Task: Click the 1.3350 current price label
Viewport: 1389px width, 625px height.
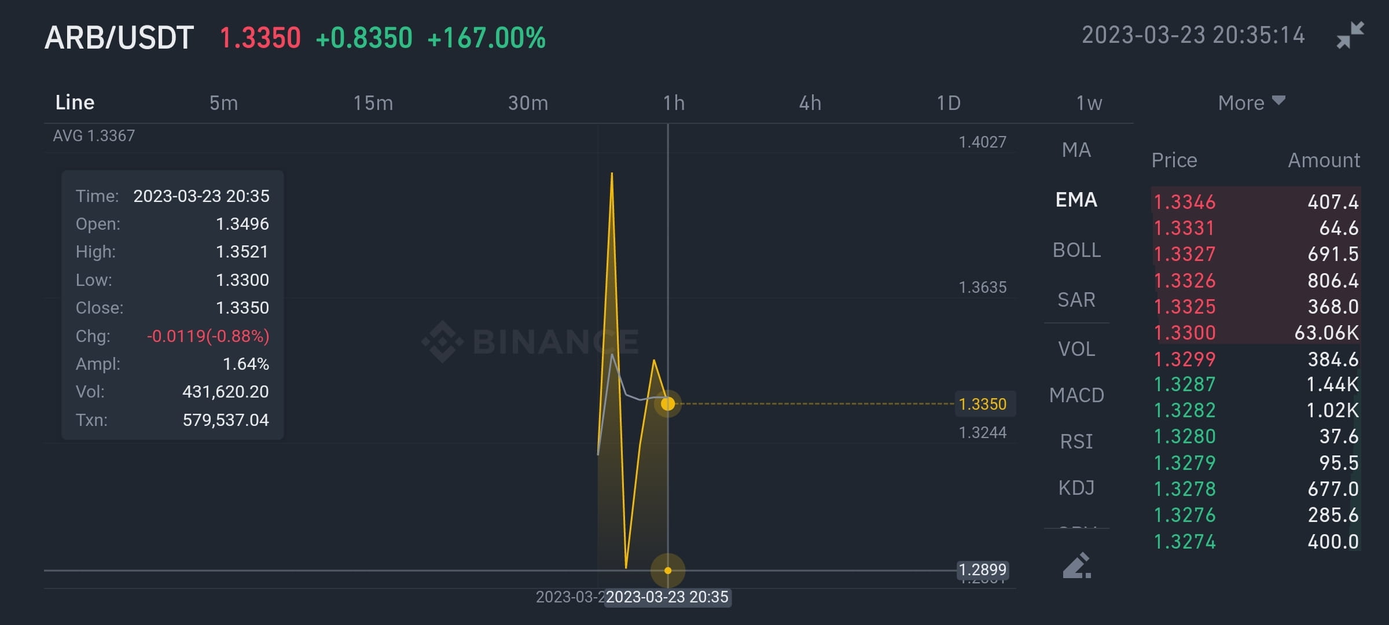Action: point(986,404)
